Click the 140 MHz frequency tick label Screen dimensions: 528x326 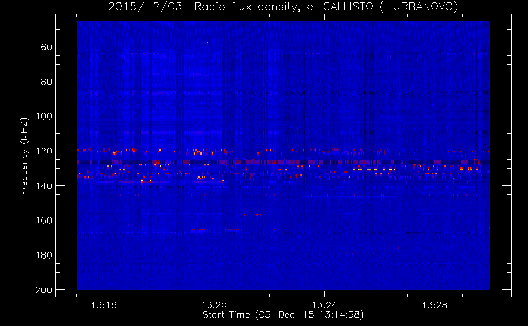(x=44, y=186)
